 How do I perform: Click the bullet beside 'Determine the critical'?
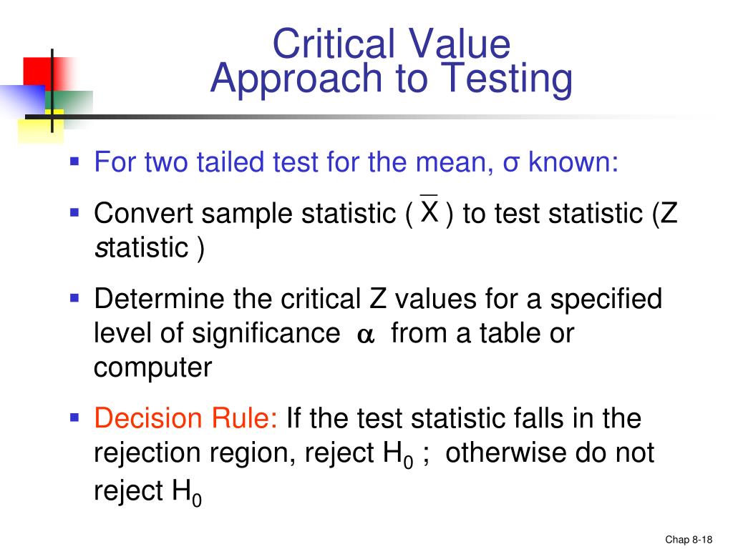point(74,298)
